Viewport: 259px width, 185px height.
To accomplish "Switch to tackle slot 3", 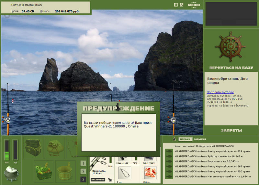I will pos(83,179).
